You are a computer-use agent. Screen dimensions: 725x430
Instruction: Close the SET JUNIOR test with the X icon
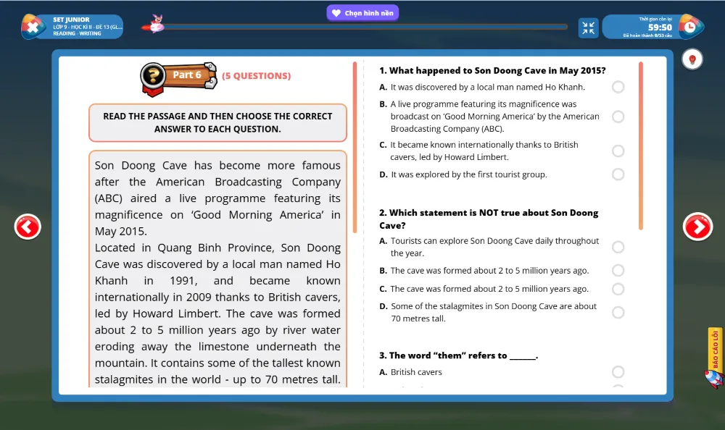33,28
